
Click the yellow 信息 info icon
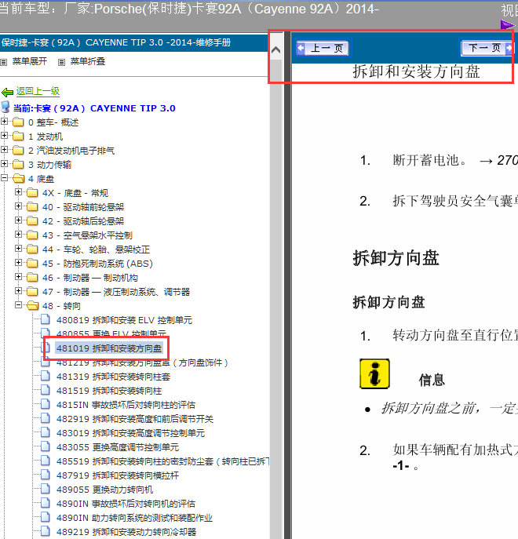click(x=374, y=373)
